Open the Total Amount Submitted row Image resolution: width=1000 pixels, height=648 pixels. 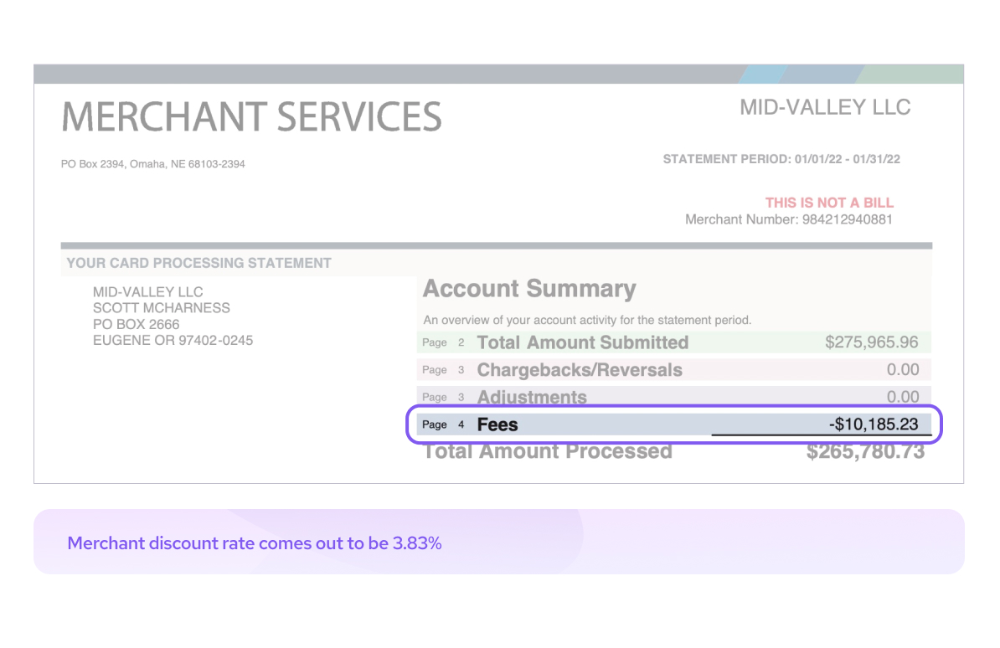click(x=674, y=342)
